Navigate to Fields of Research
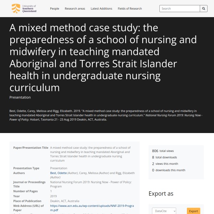The width and height of the screenshot is (214, 214). point(130,9)
